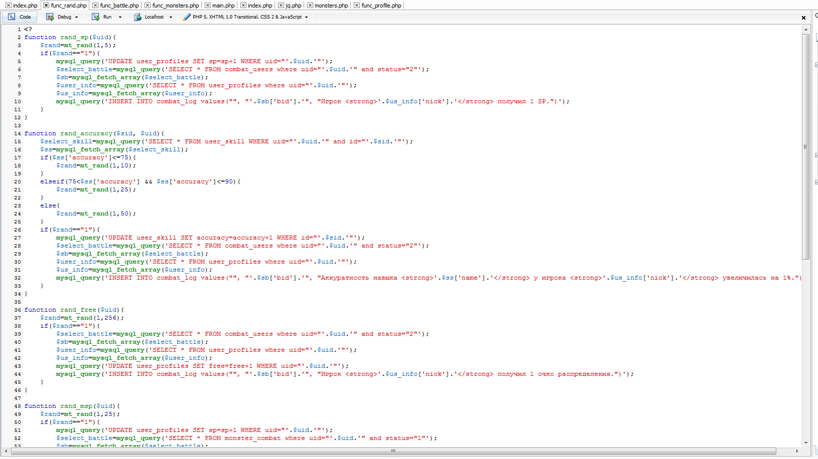Open the Run dropdown arrow

pos(120,17)
